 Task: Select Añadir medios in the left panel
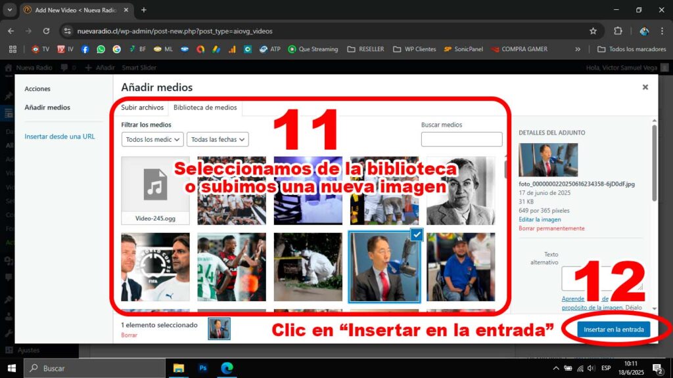point(47,108)
